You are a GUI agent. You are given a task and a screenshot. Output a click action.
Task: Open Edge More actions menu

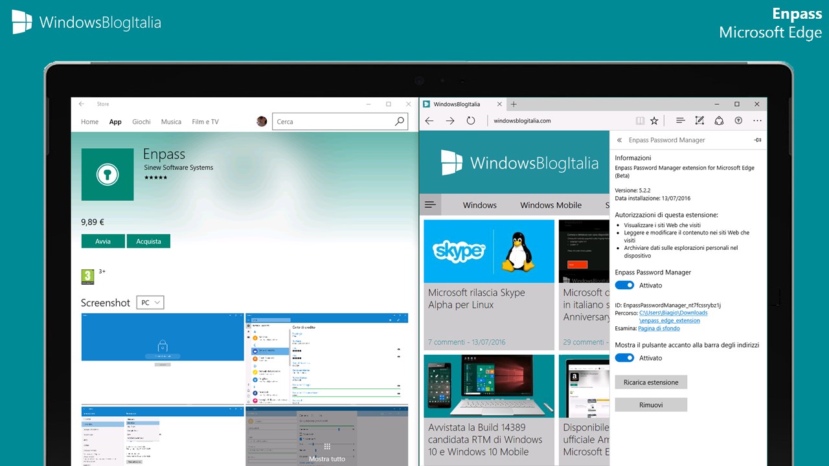click(x=757, y=120)
